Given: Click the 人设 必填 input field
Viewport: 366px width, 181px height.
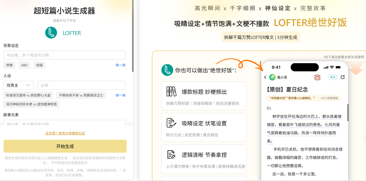Looking at the screenshot, I should coord(81,85).
